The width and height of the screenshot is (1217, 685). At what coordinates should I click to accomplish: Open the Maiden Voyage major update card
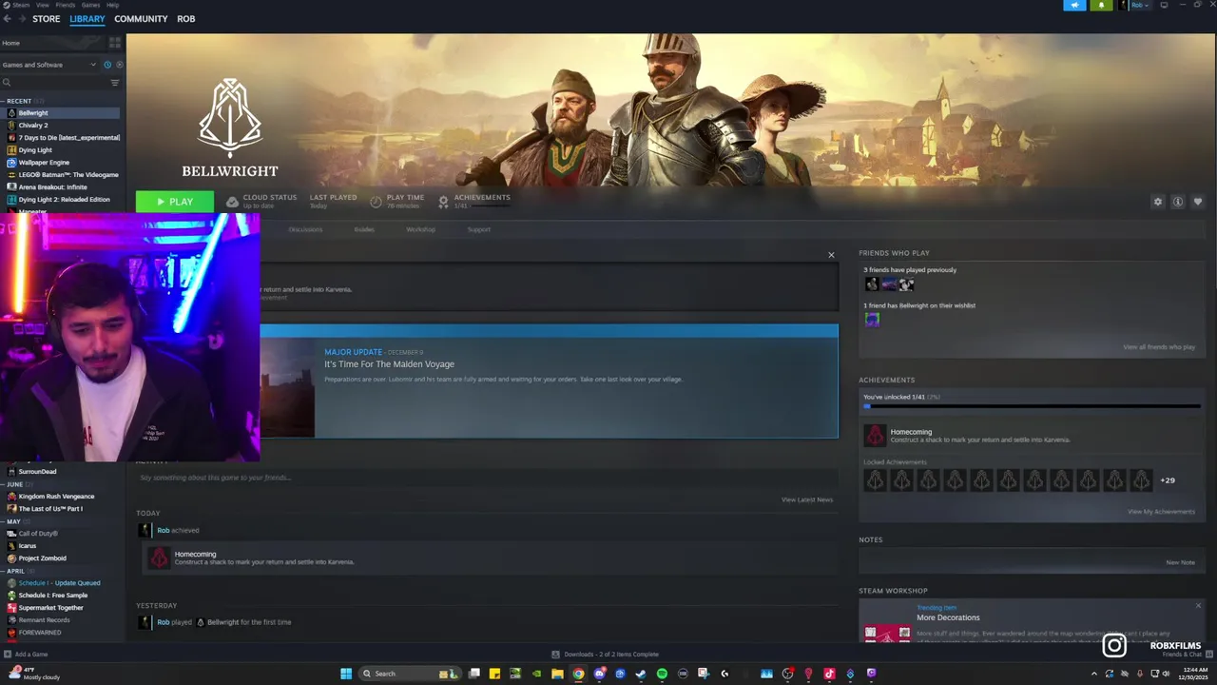coord(550,382)
